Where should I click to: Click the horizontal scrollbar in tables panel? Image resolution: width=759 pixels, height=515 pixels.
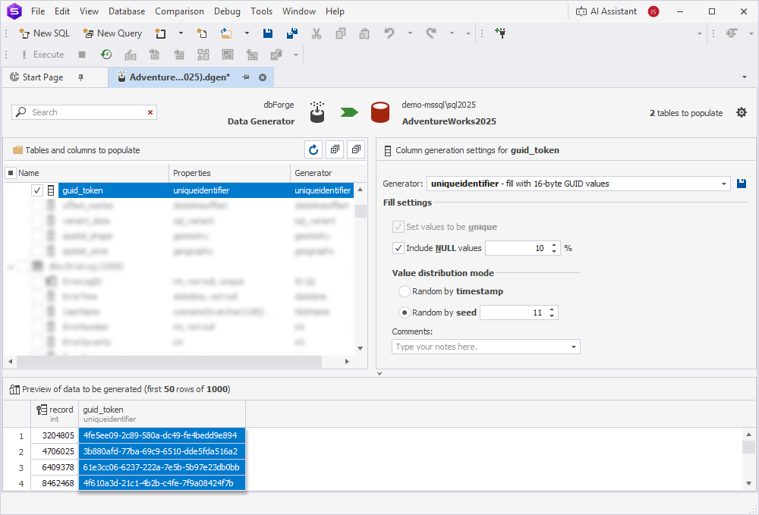click(169, 362)
